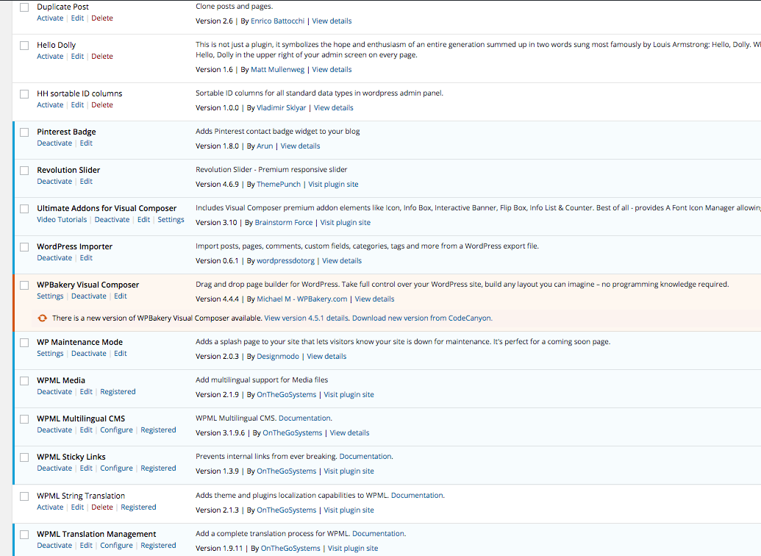Image resolution: width=761 pixels, height=556 pixels.
Task: Activate the Hello Dolly plugin
Action: pyautogui.click(x=50, y=57)
